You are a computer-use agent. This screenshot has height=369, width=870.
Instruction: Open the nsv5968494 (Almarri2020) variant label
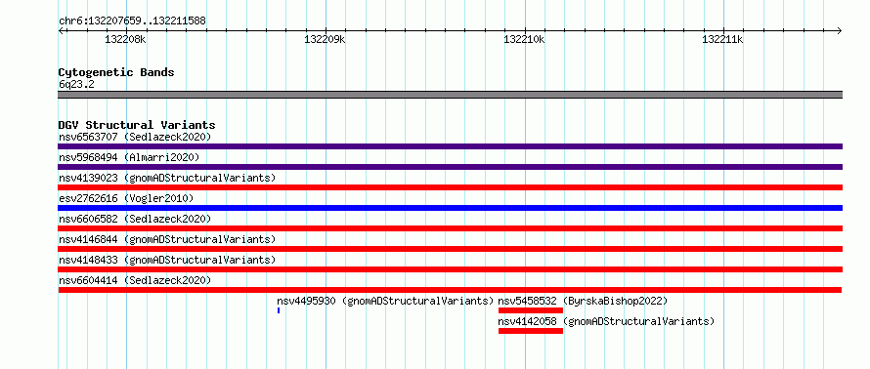click(x=129, y=157)
